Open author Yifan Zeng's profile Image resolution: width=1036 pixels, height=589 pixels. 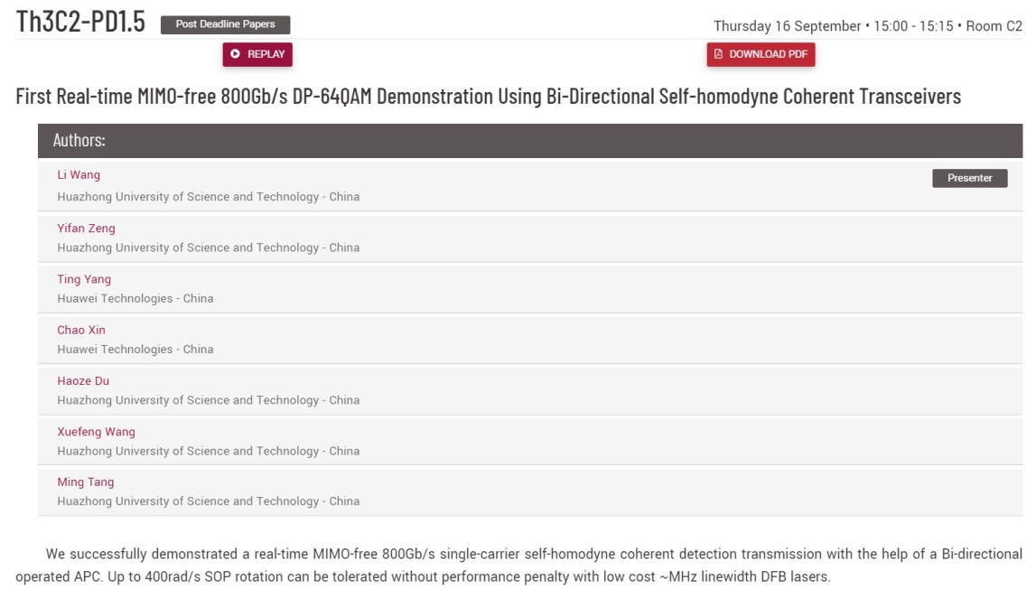[86, 229]
